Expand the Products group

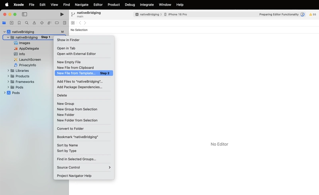8,76
